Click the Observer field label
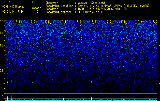This screenshot has height=101, width=160. pyautogui.click(x=52, y=3)
